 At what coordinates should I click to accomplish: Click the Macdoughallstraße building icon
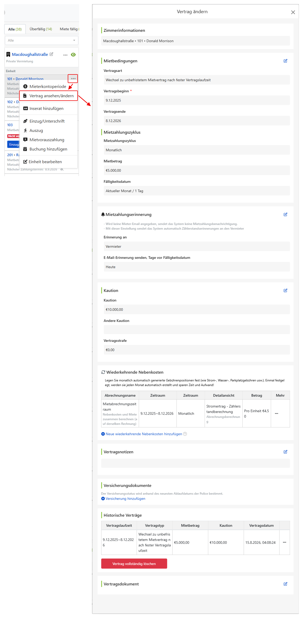point(8,54)
